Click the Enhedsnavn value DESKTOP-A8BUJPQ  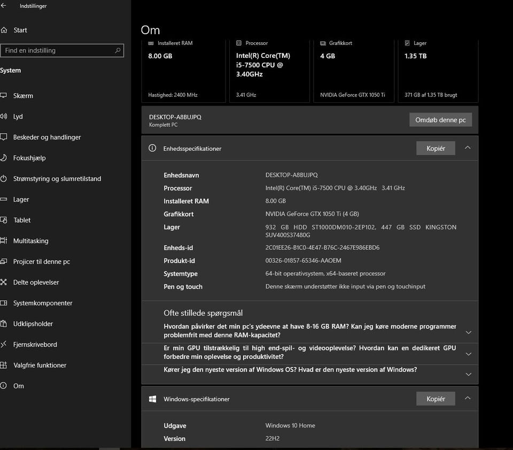[292, 175]
